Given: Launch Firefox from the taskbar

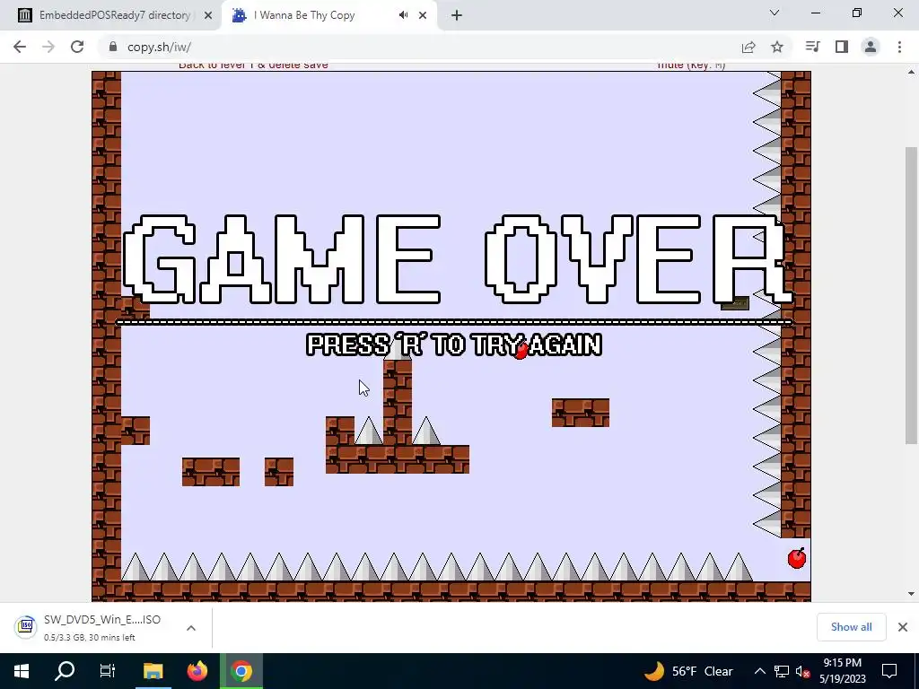Looking at the screenshot, I should click(x=197, y=671).
